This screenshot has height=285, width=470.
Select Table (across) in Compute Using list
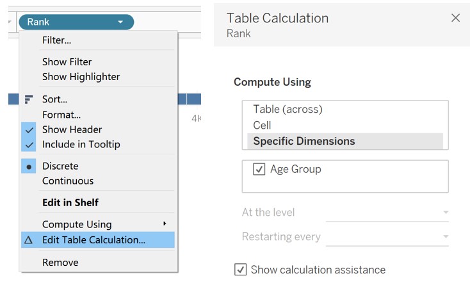coord(288,110)
